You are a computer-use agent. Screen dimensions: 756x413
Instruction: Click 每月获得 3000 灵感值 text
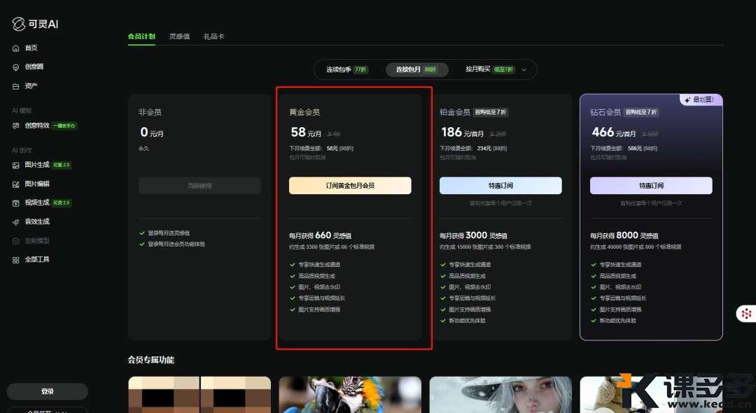[x=473, y=236]
